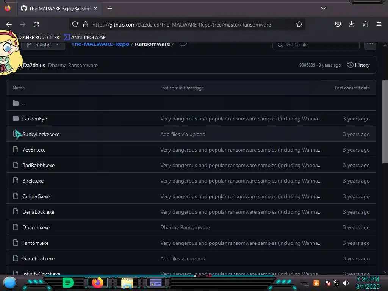Click the BadRabbit.exe file icon
Screen dimensions: 388x291
(x=16, y=165)
